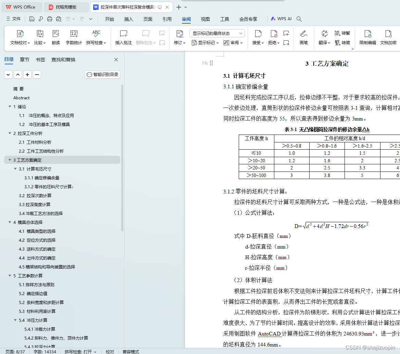Open the search magnifier icon
This screenshot has width=400, height=354.
(299, 19)
